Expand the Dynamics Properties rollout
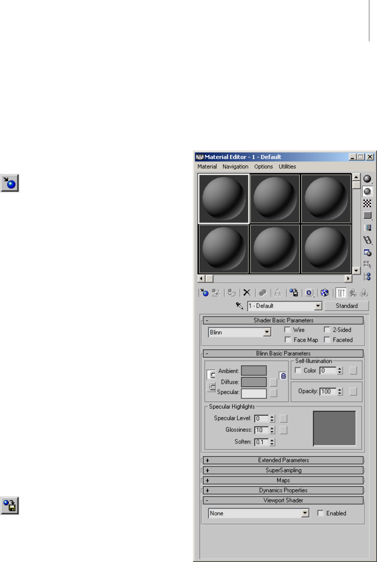 click(x=283, y=491)
